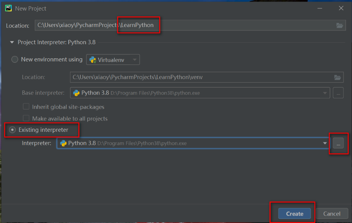Click the New Project title text
The height and width of the screenshot is (223, 352).
(31, 9)
